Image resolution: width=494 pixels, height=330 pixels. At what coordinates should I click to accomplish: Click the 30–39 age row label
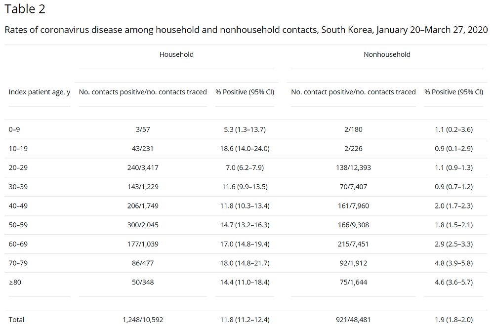tap(18, 187)
